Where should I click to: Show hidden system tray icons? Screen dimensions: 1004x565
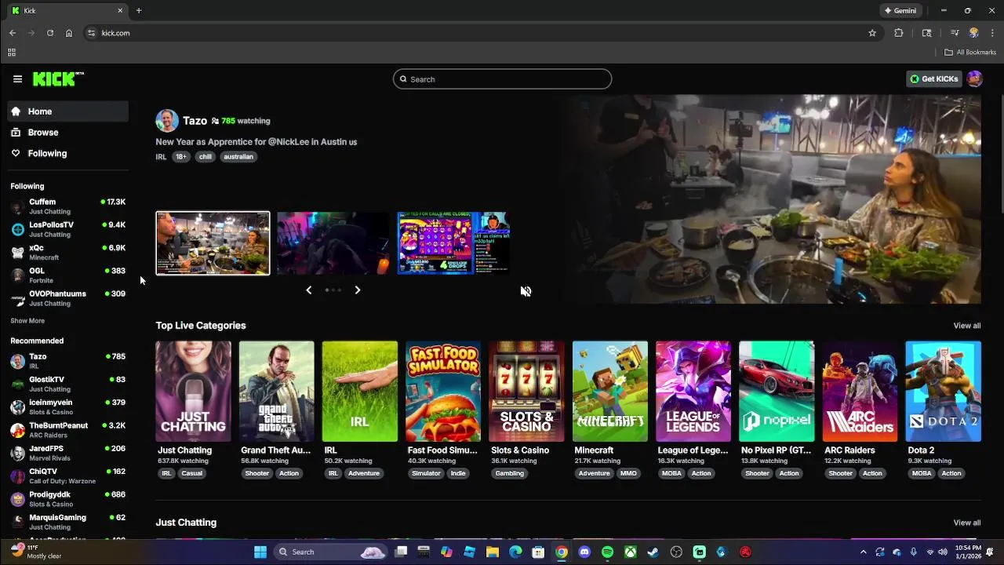pos(863,552)
